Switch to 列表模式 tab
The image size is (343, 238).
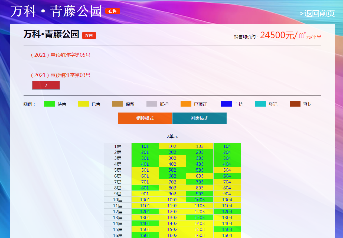tap(200, 118)
